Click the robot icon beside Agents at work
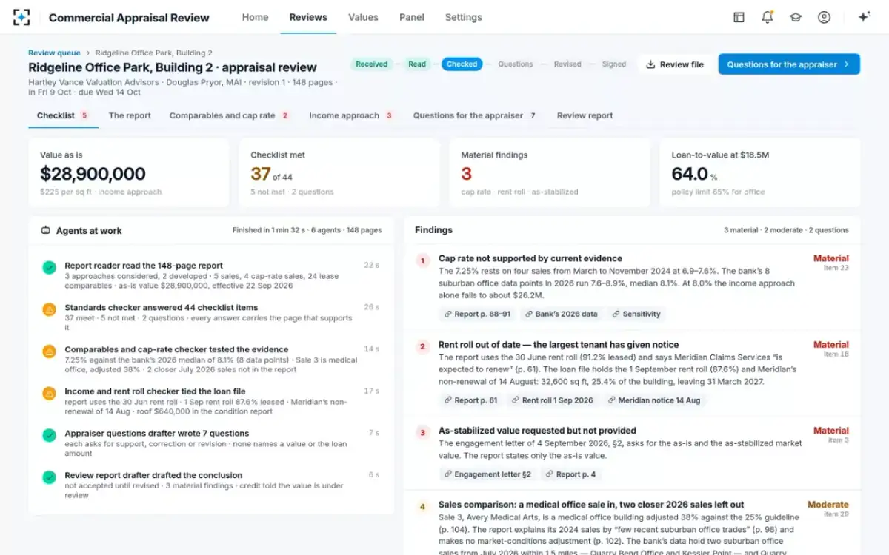The width and height of the screenshot is (889, 555). pos(46,230)
